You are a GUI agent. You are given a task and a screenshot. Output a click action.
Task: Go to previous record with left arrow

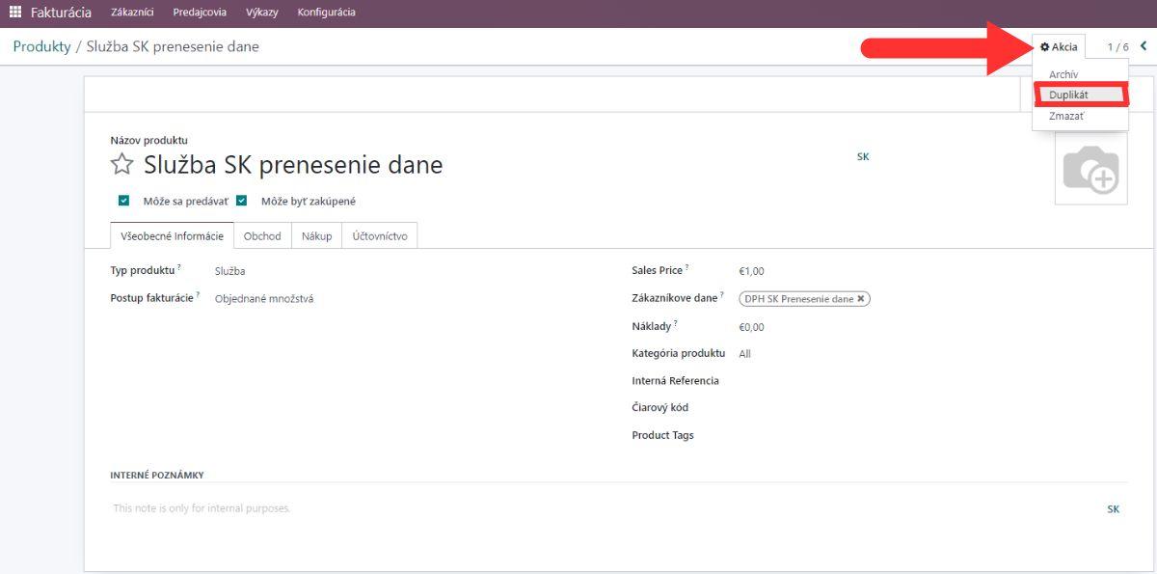(1144, 46)
